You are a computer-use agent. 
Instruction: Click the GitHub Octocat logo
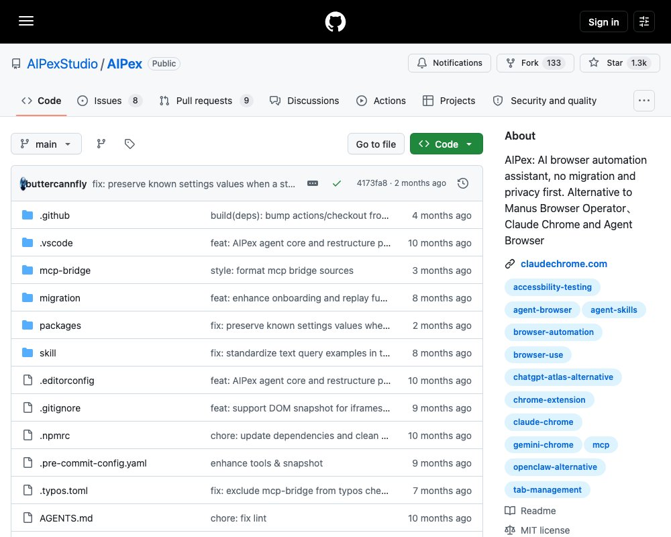click(x=335, y=21)
